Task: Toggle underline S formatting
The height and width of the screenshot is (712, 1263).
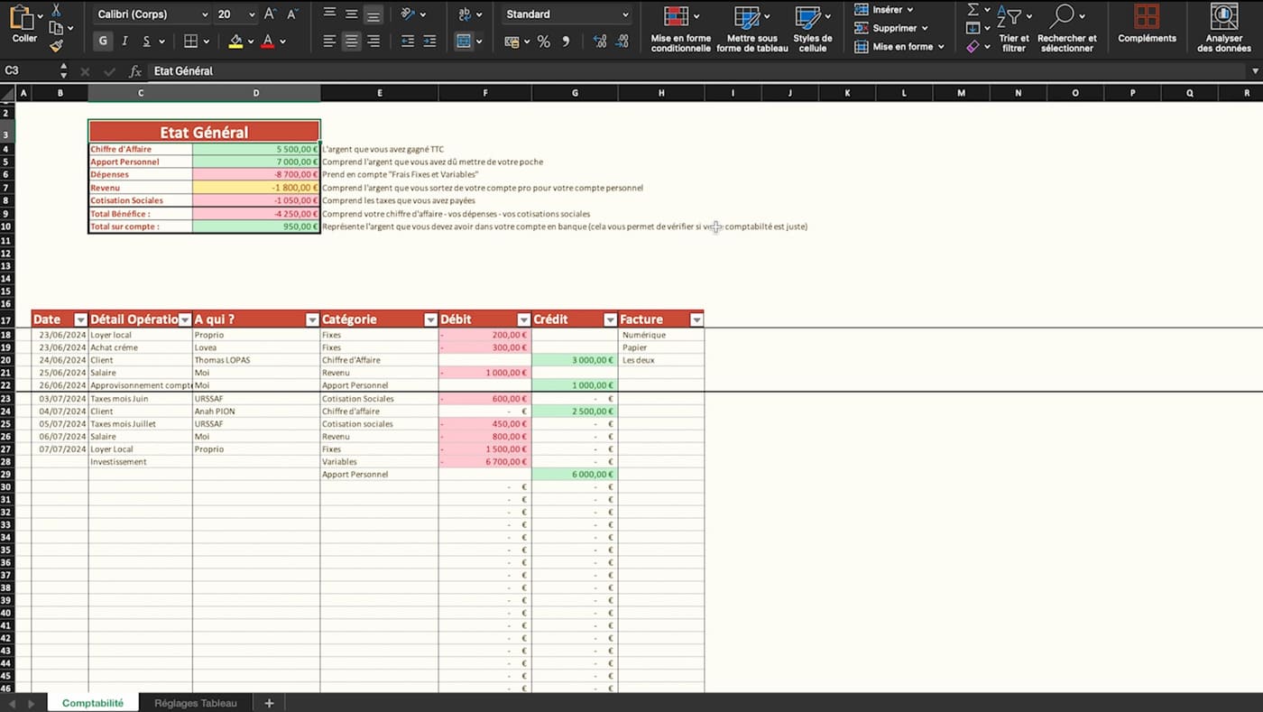Action: pos(147,42)
